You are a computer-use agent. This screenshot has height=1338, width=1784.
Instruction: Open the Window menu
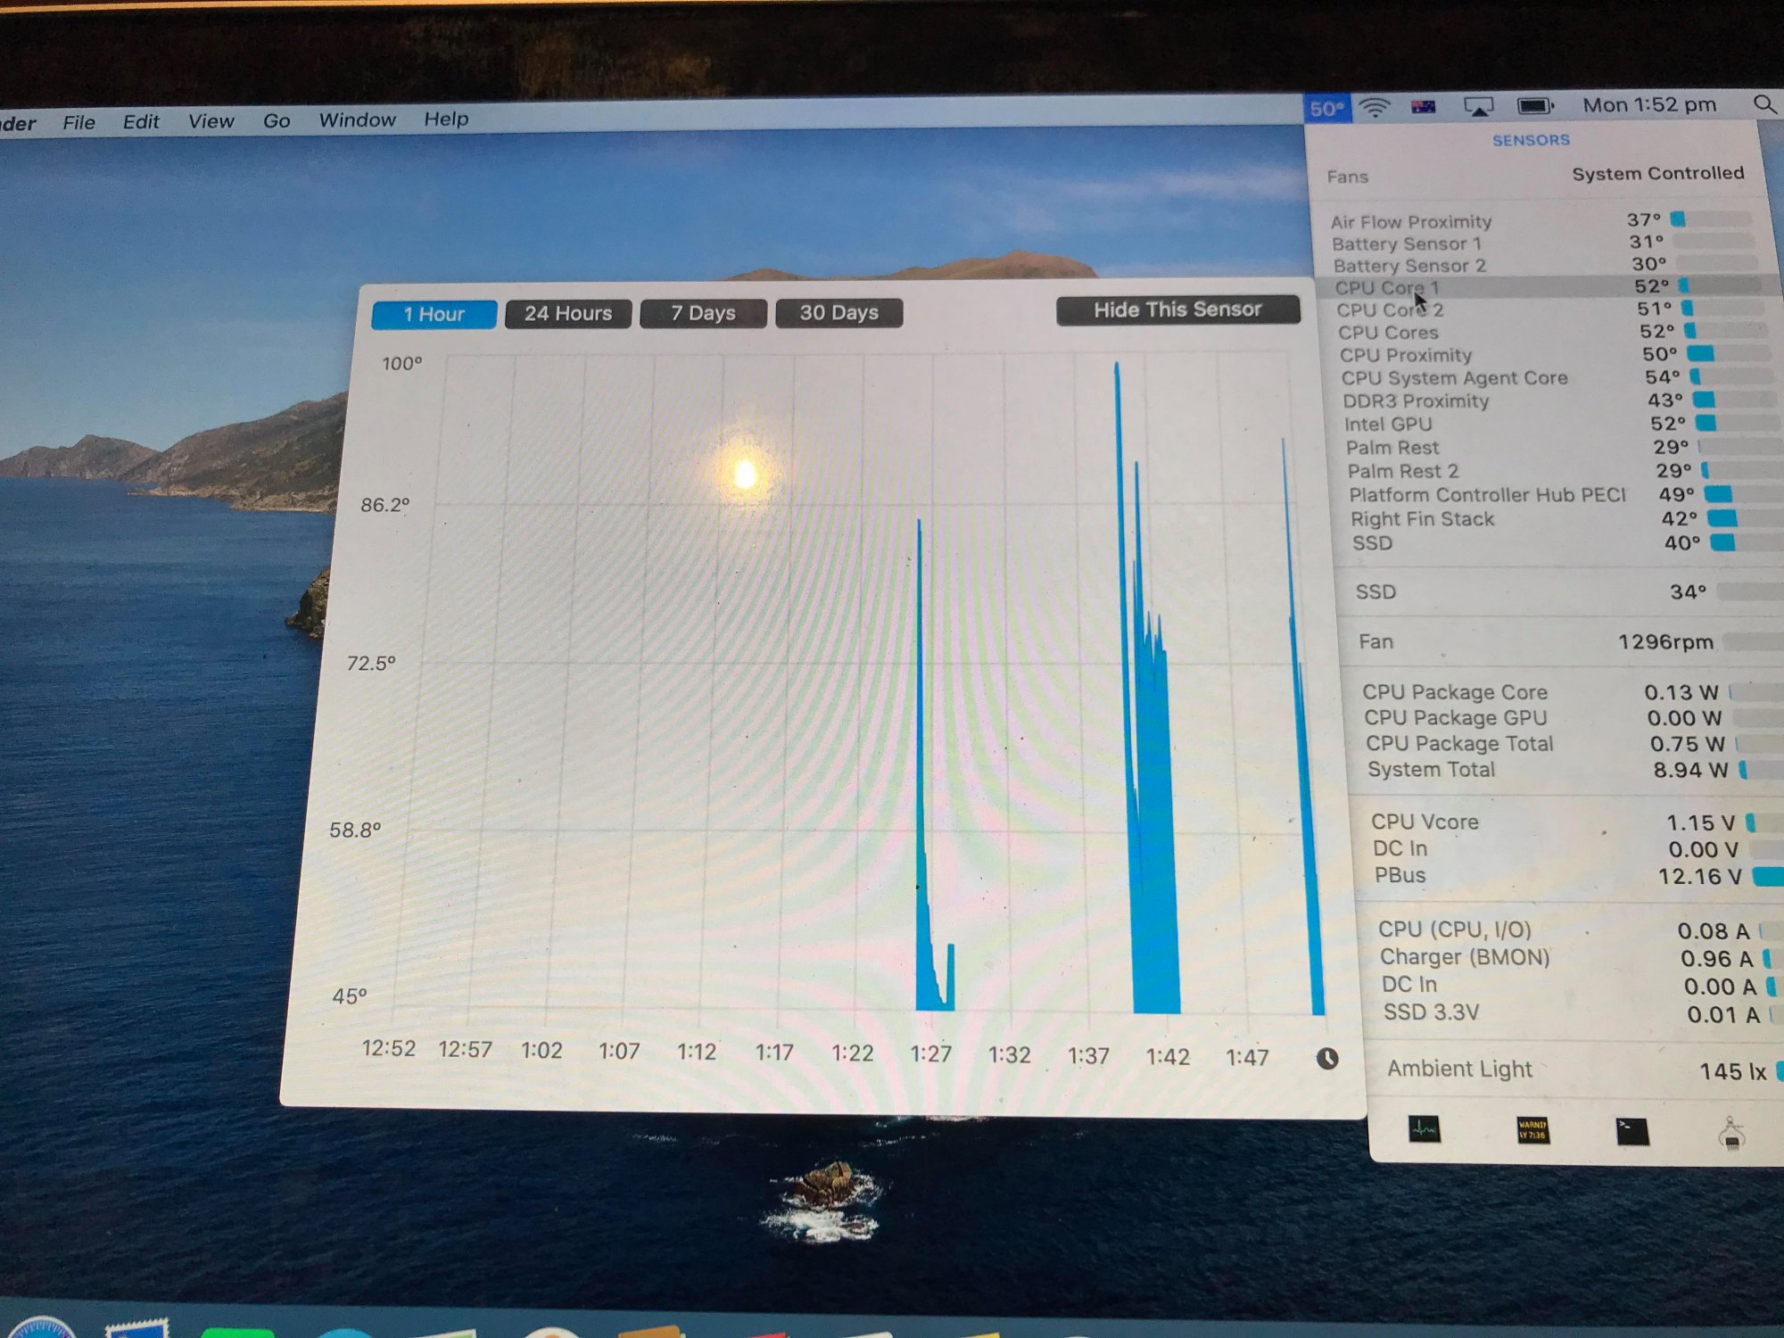point(357,120)
